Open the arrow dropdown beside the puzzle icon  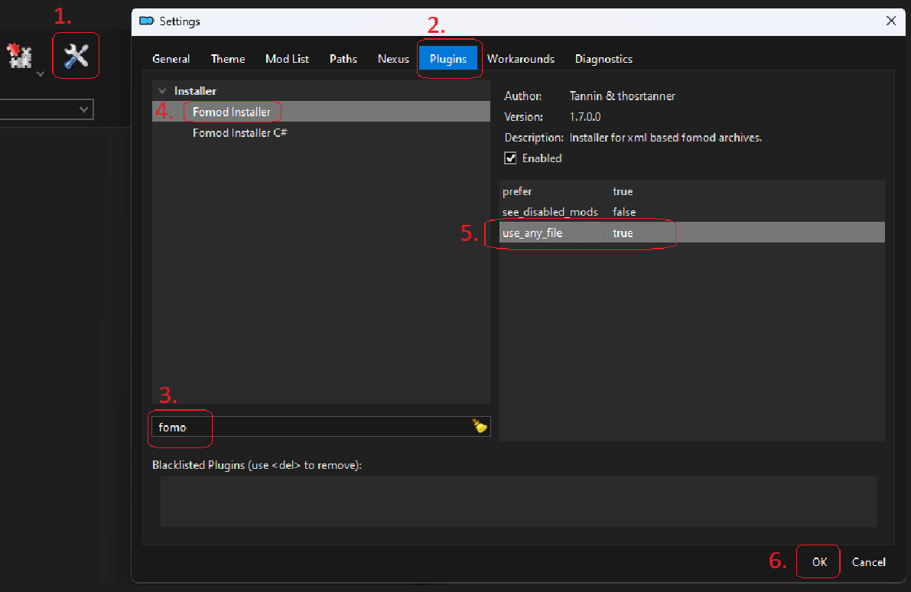click(40, 73)
